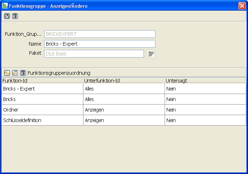Screen dimensions: 248x174
Task: Click the edit assignment icon above the table
Action: [15, 73]
